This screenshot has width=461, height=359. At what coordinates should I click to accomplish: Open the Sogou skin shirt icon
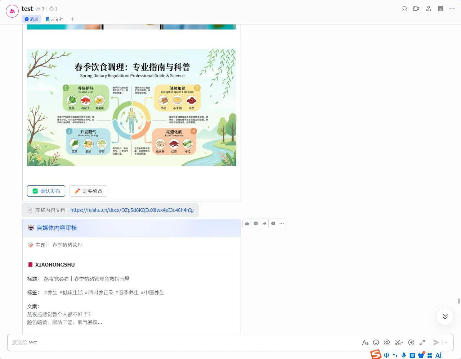click(421, 355)
